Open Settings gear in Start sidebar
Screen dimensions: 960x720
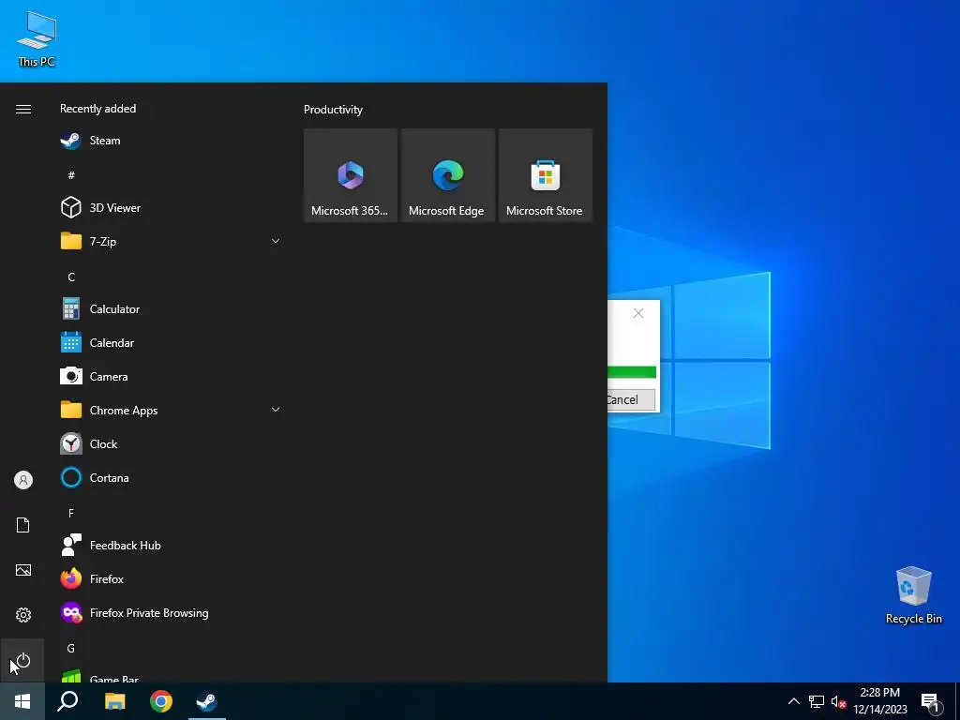(x=23, y=615)
